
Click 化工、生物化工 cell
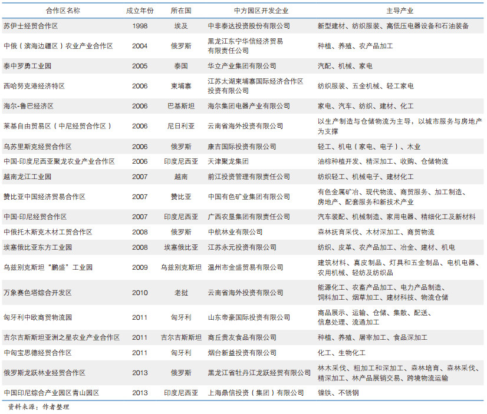(x=341, y=353)
